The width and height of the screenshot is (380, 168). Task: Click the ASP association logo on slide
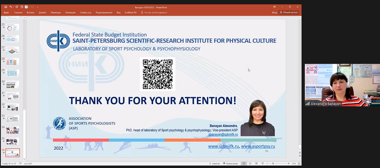coord(60,123)
